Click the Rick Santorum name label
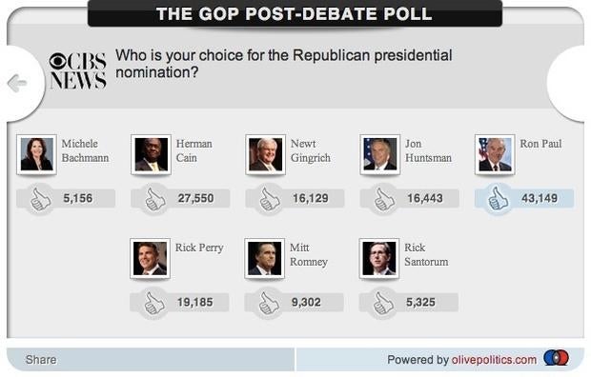Image resolution: width=591 pixels, height=377 pixels. (426, 254)
